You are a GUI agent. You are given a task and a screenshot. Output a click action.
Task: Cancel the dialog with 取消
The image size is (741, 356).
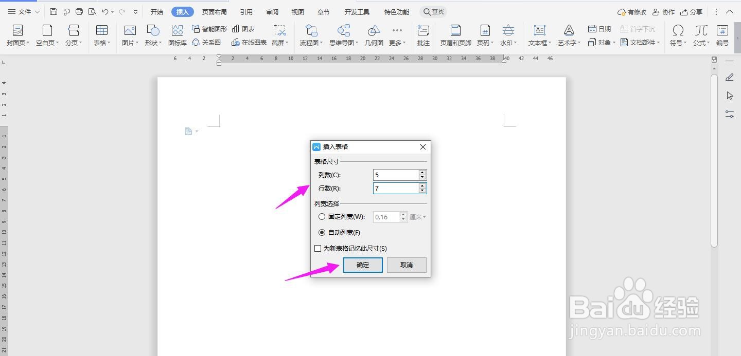(407, 265)
